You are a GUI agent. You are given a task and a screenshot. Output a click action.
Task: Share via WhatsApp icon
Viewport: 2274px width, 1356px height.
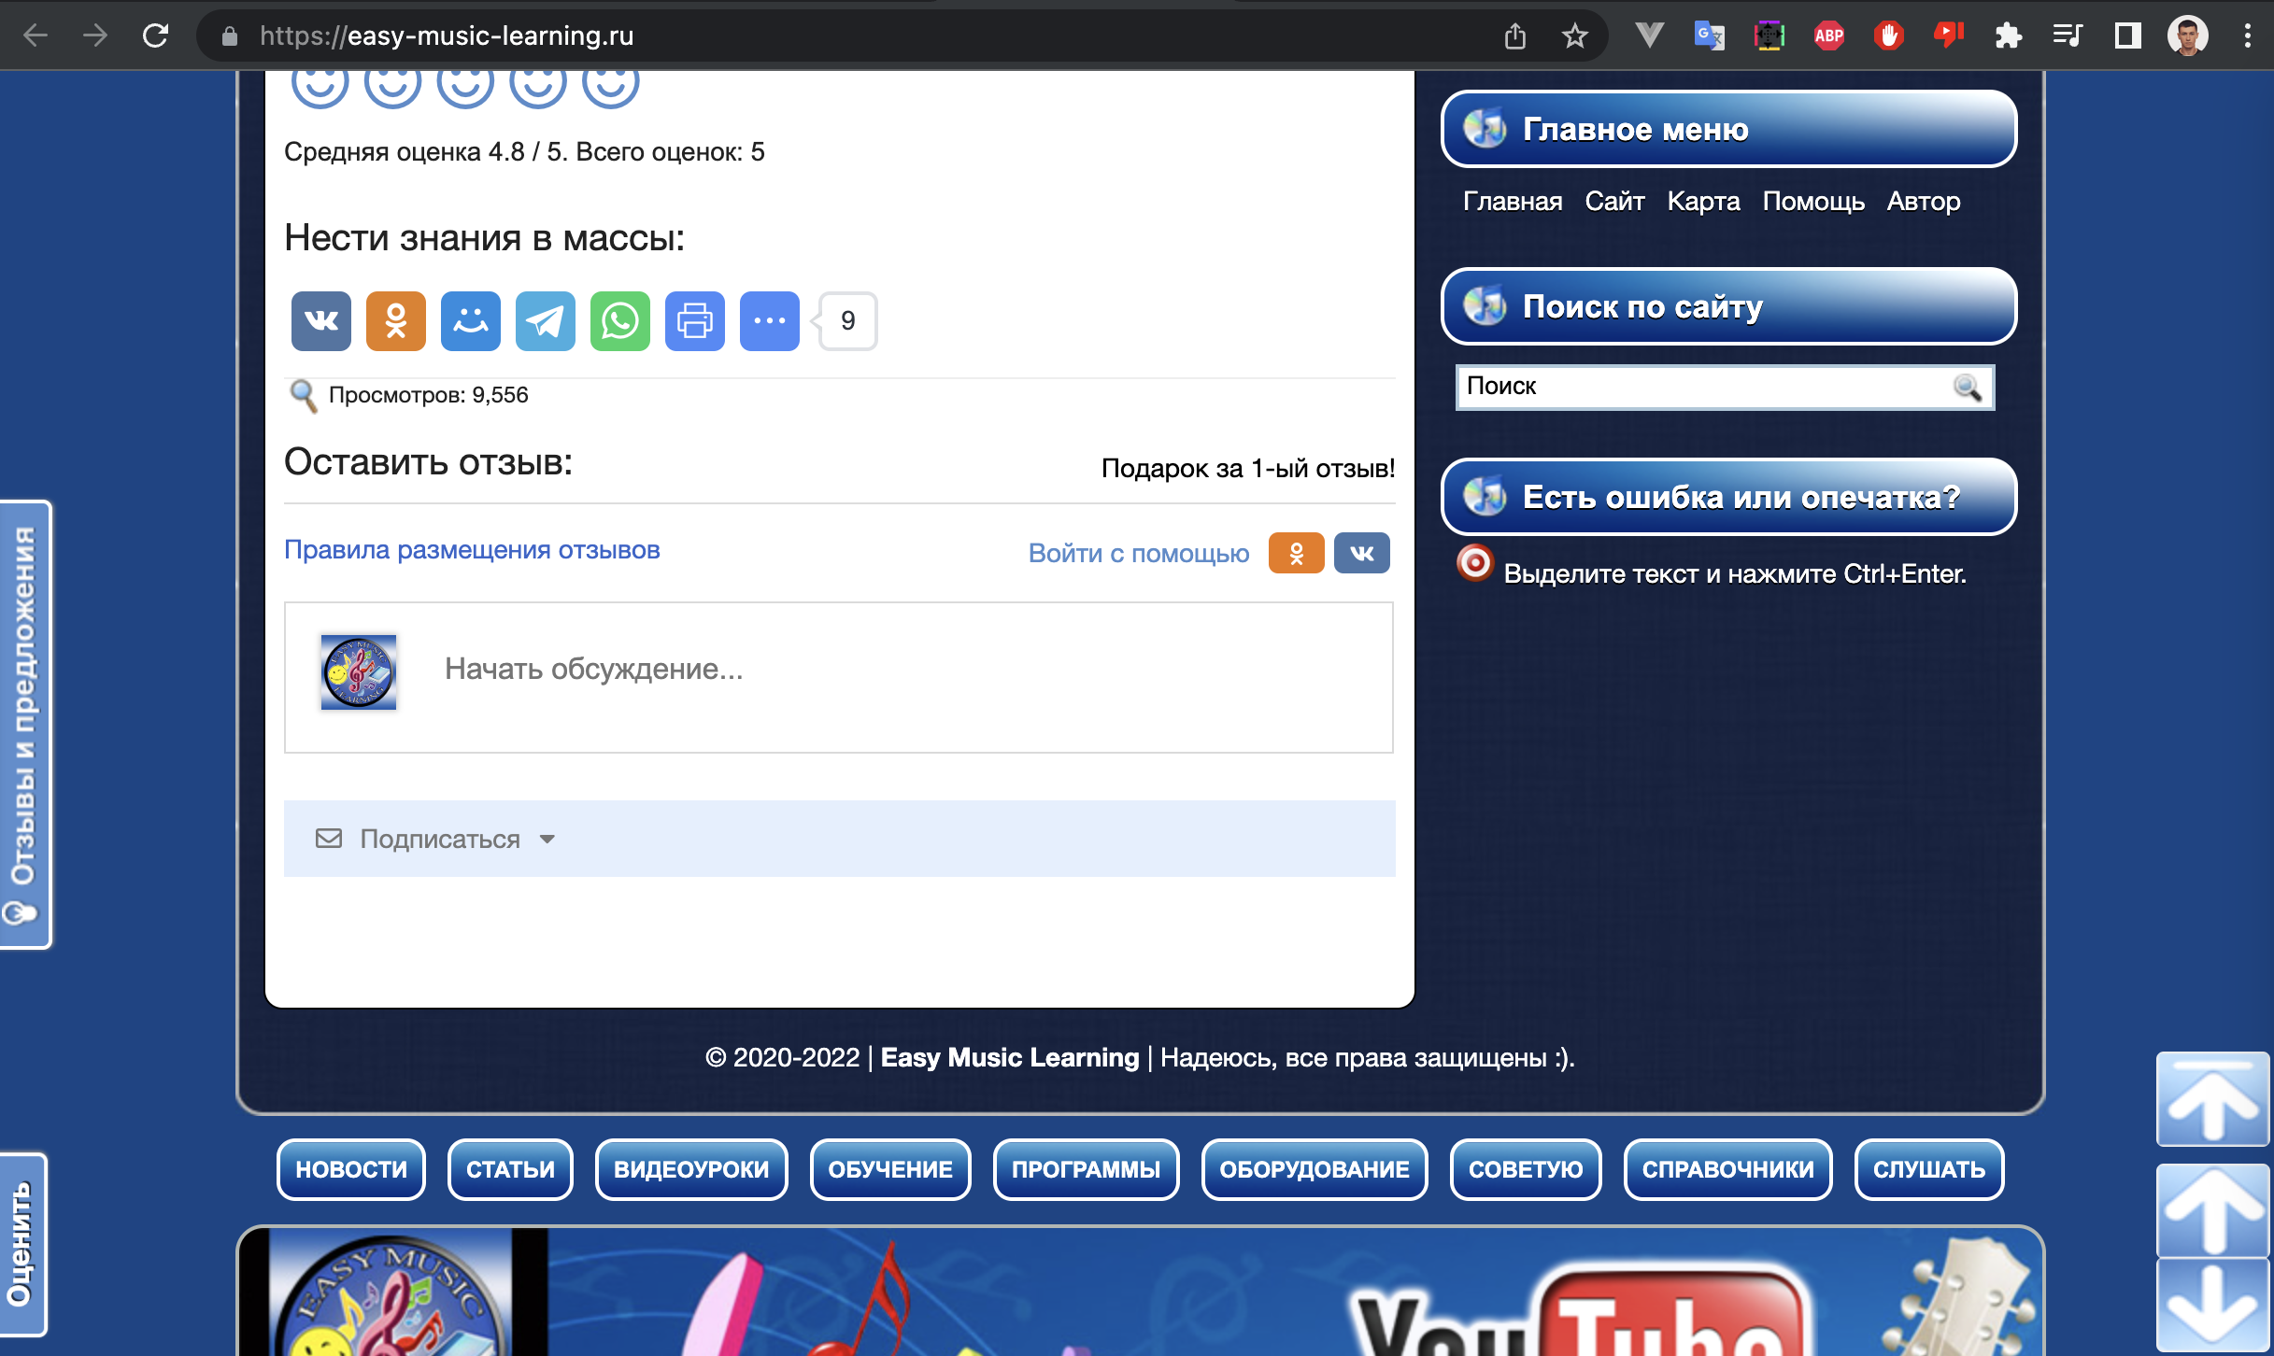[x=619, y=321]
